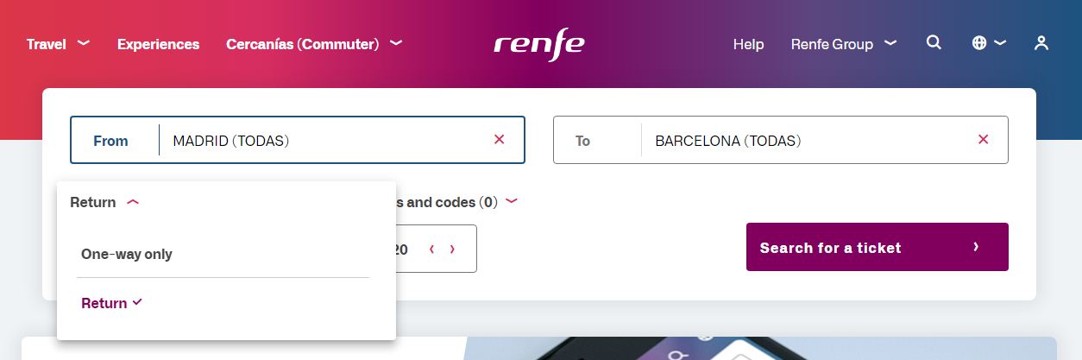The width and height of the screenshot is (1082, 360).
Task: Click the To destination input field
Action: point(802,140)
